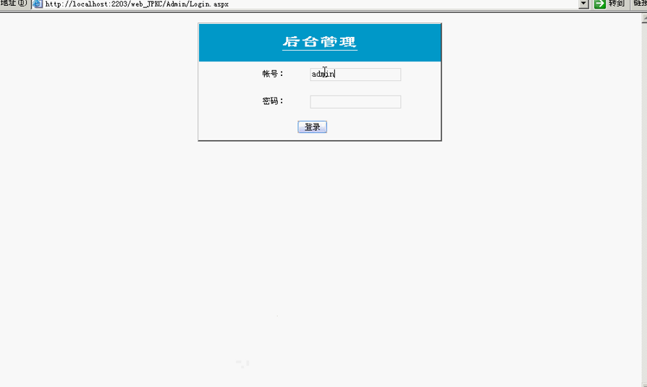The width and height of the screenshot is (647, 387).
Task: Click the IE page icon in address bar
Action: pyautogui.click(x=38, y=4)
